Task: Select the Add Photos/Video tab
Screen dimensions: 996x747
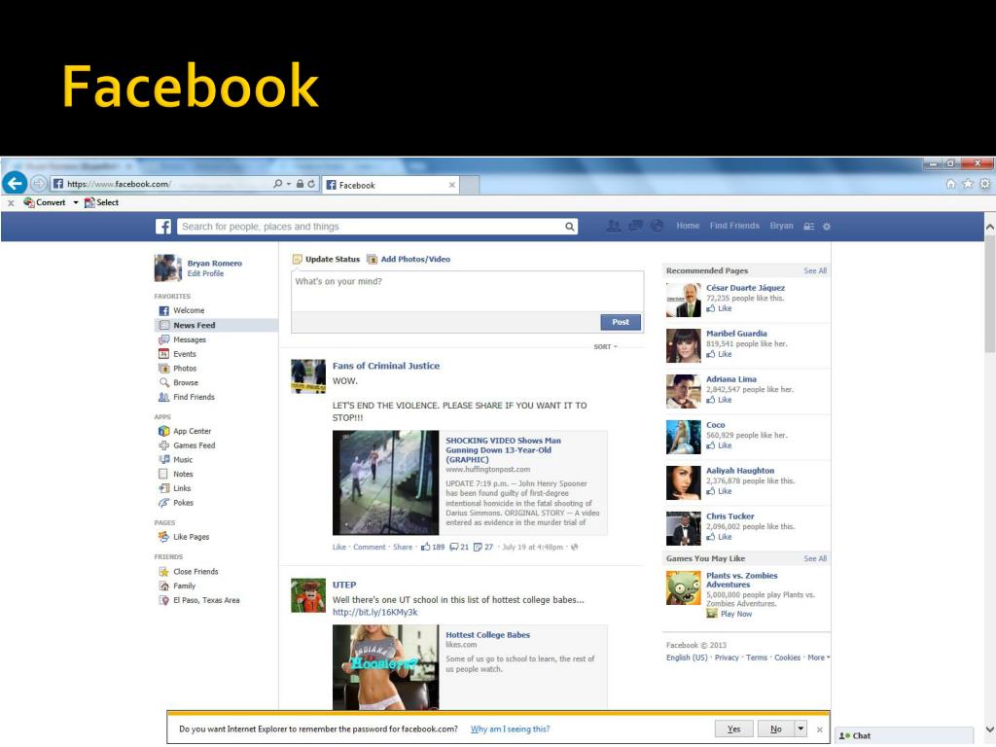Action: 409,259
